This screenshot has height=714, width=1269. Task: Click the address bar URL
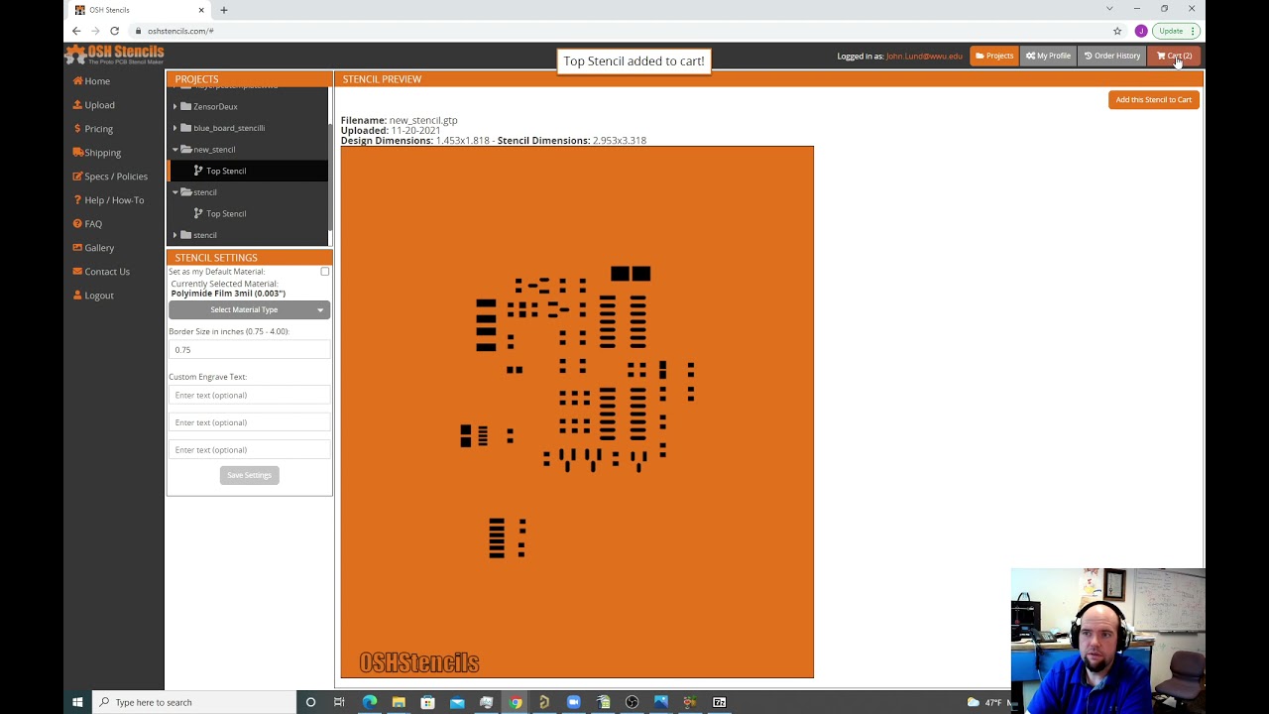pos(180,31)
